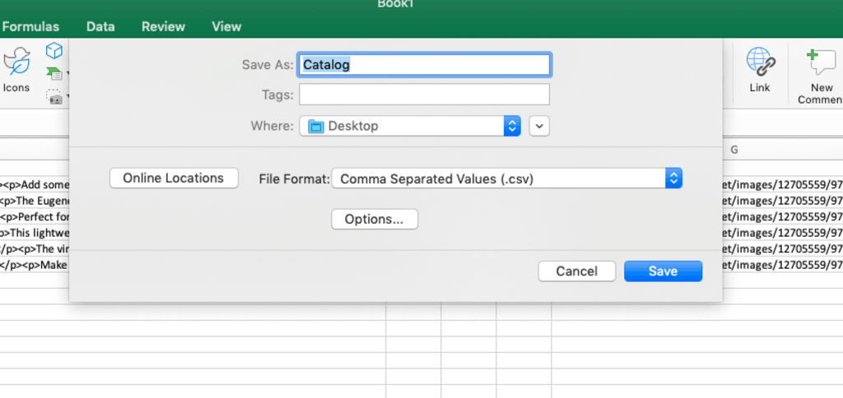
Task: Click the Save As filename field
Action: coord(425,64)
